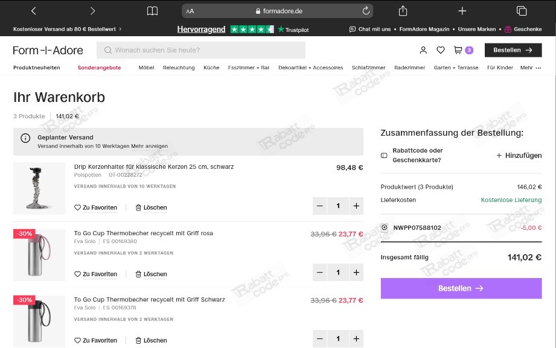Reload the formadore.de page

[366, 11]
